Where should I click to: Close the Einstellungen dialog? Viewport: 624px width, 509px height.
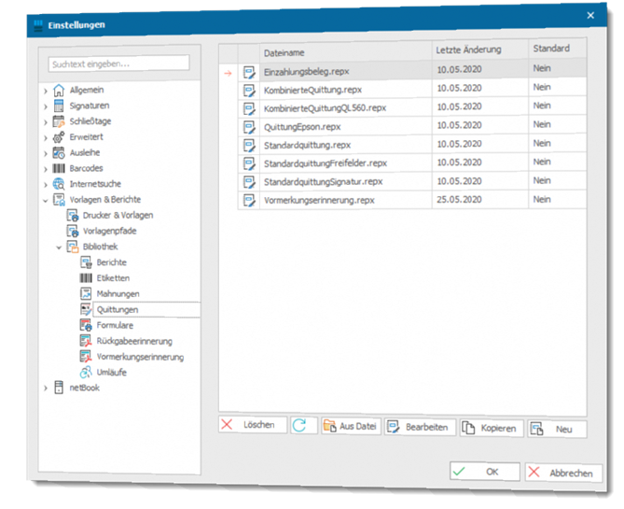pos(590,16)
